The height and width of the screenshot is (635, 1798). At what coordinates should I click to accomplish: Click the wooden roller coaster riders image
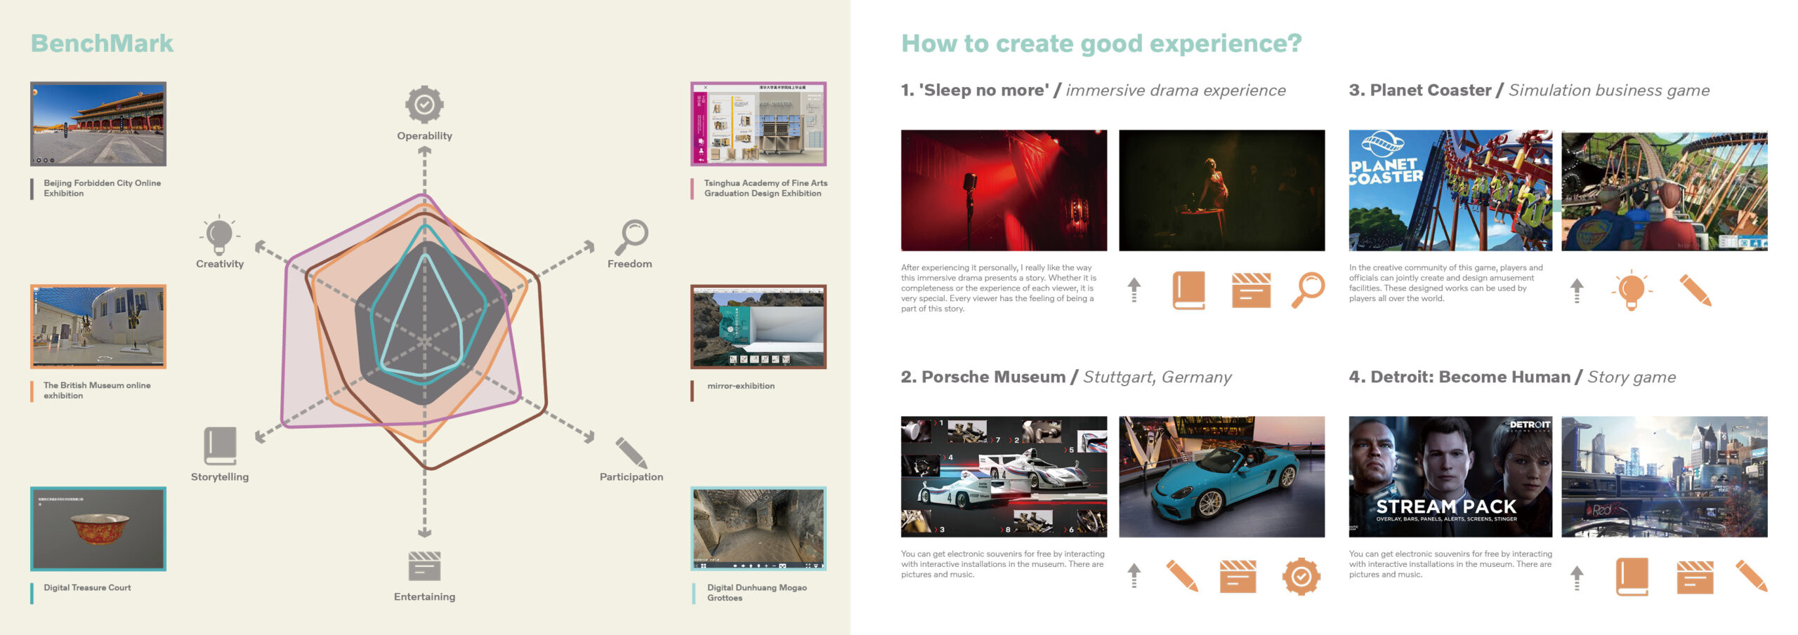tap(1665, 190)
